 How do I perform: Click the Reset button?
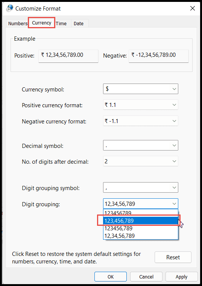(173, 257)
